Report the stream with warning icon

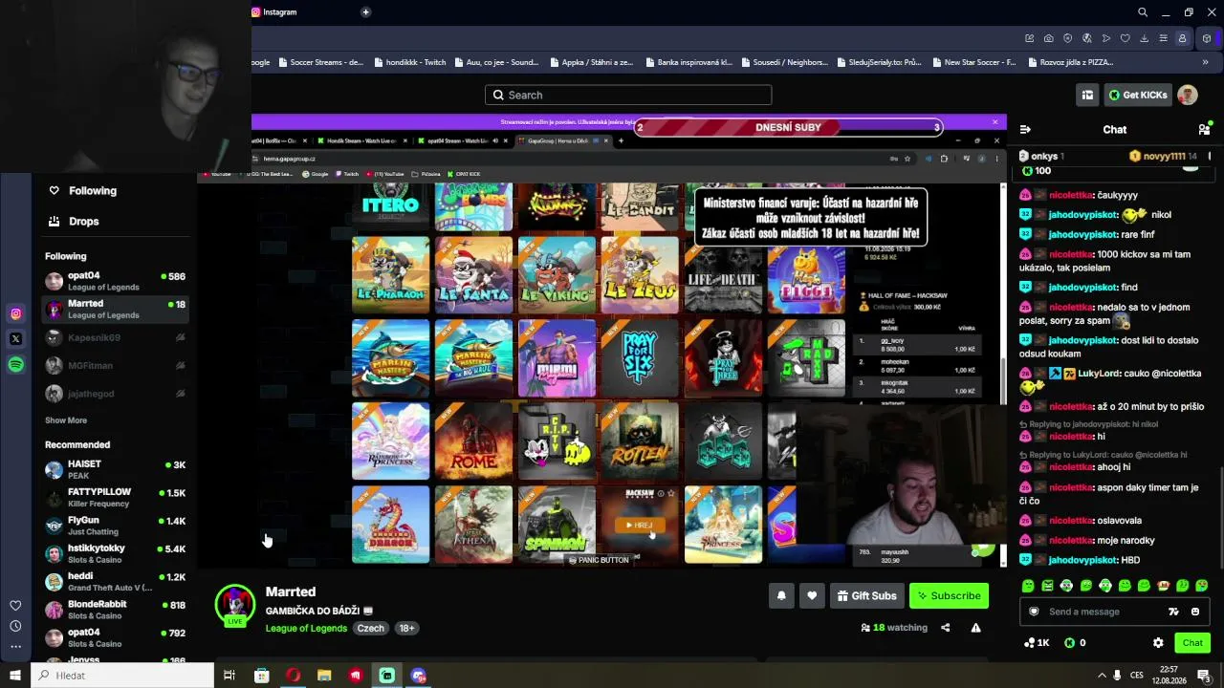(975, 628)
